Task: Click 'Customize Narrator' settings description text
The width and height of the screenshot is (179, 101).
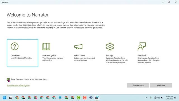Action: pyautogui.click(x=117, y=60)
